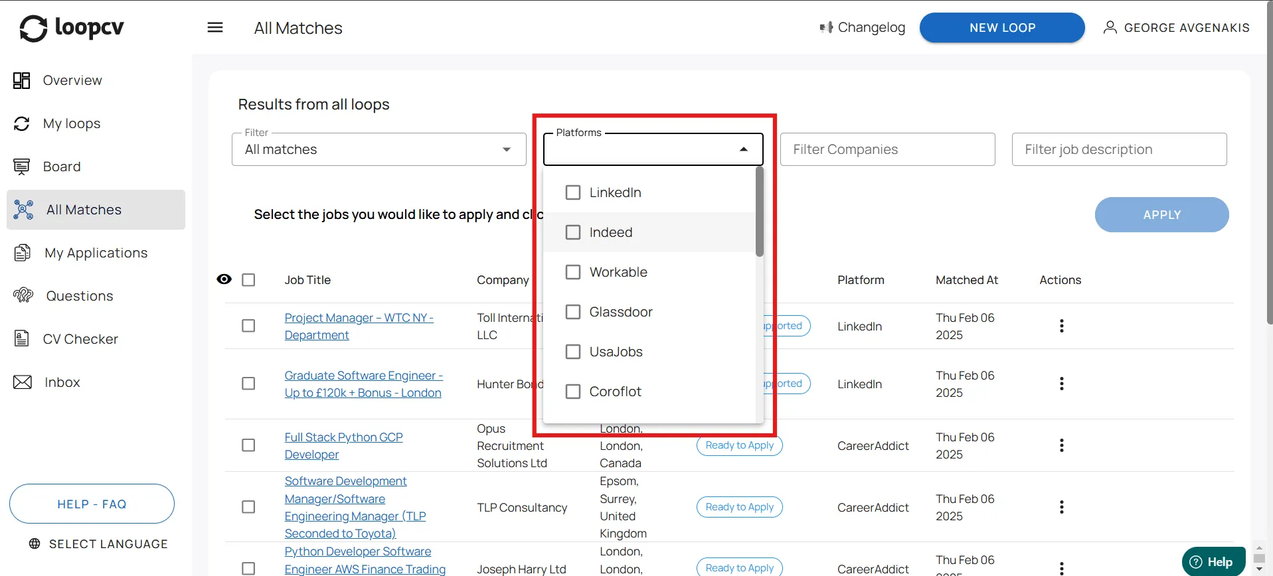The height and width of the screenshot is (576, 1273).
Task: Click the Job Title column header
Action: click(x=307, y=280)
